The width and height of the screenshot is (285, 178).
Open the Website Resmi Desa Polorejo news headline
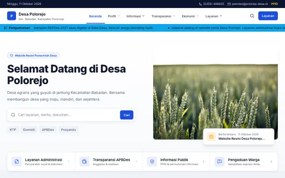(242, 139)
